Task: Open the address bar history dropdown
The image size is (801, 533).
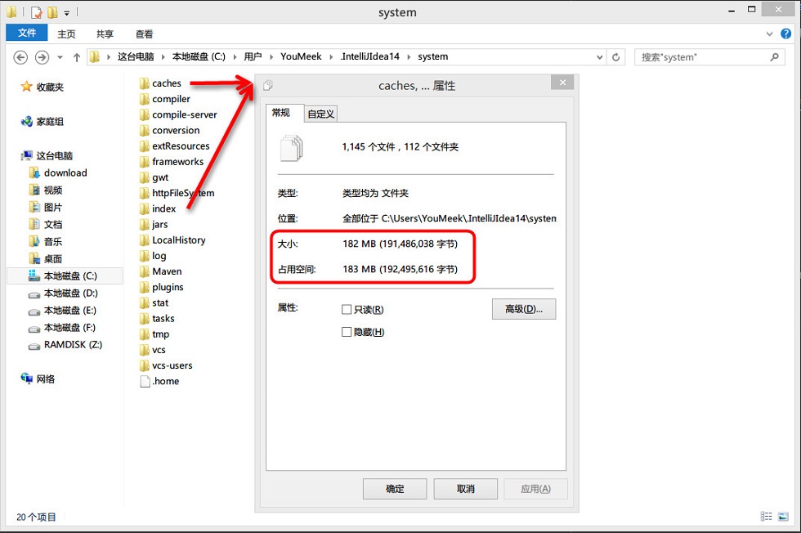Action: (x=600, y=57)
